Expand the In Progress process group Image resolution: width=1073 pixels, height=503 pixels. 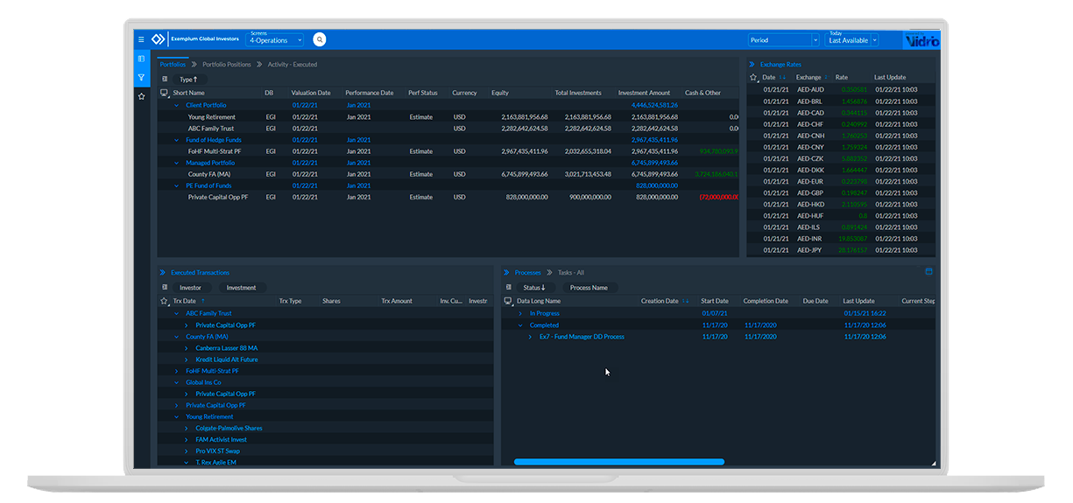(x=520, y=313)
